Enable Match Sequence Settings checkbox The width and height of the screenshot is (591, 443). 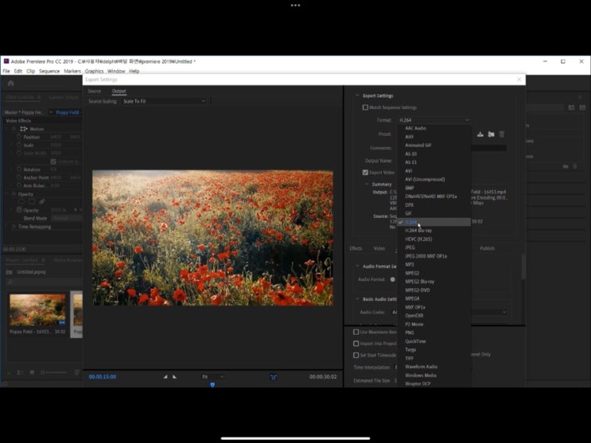click(x=365, y=107)
